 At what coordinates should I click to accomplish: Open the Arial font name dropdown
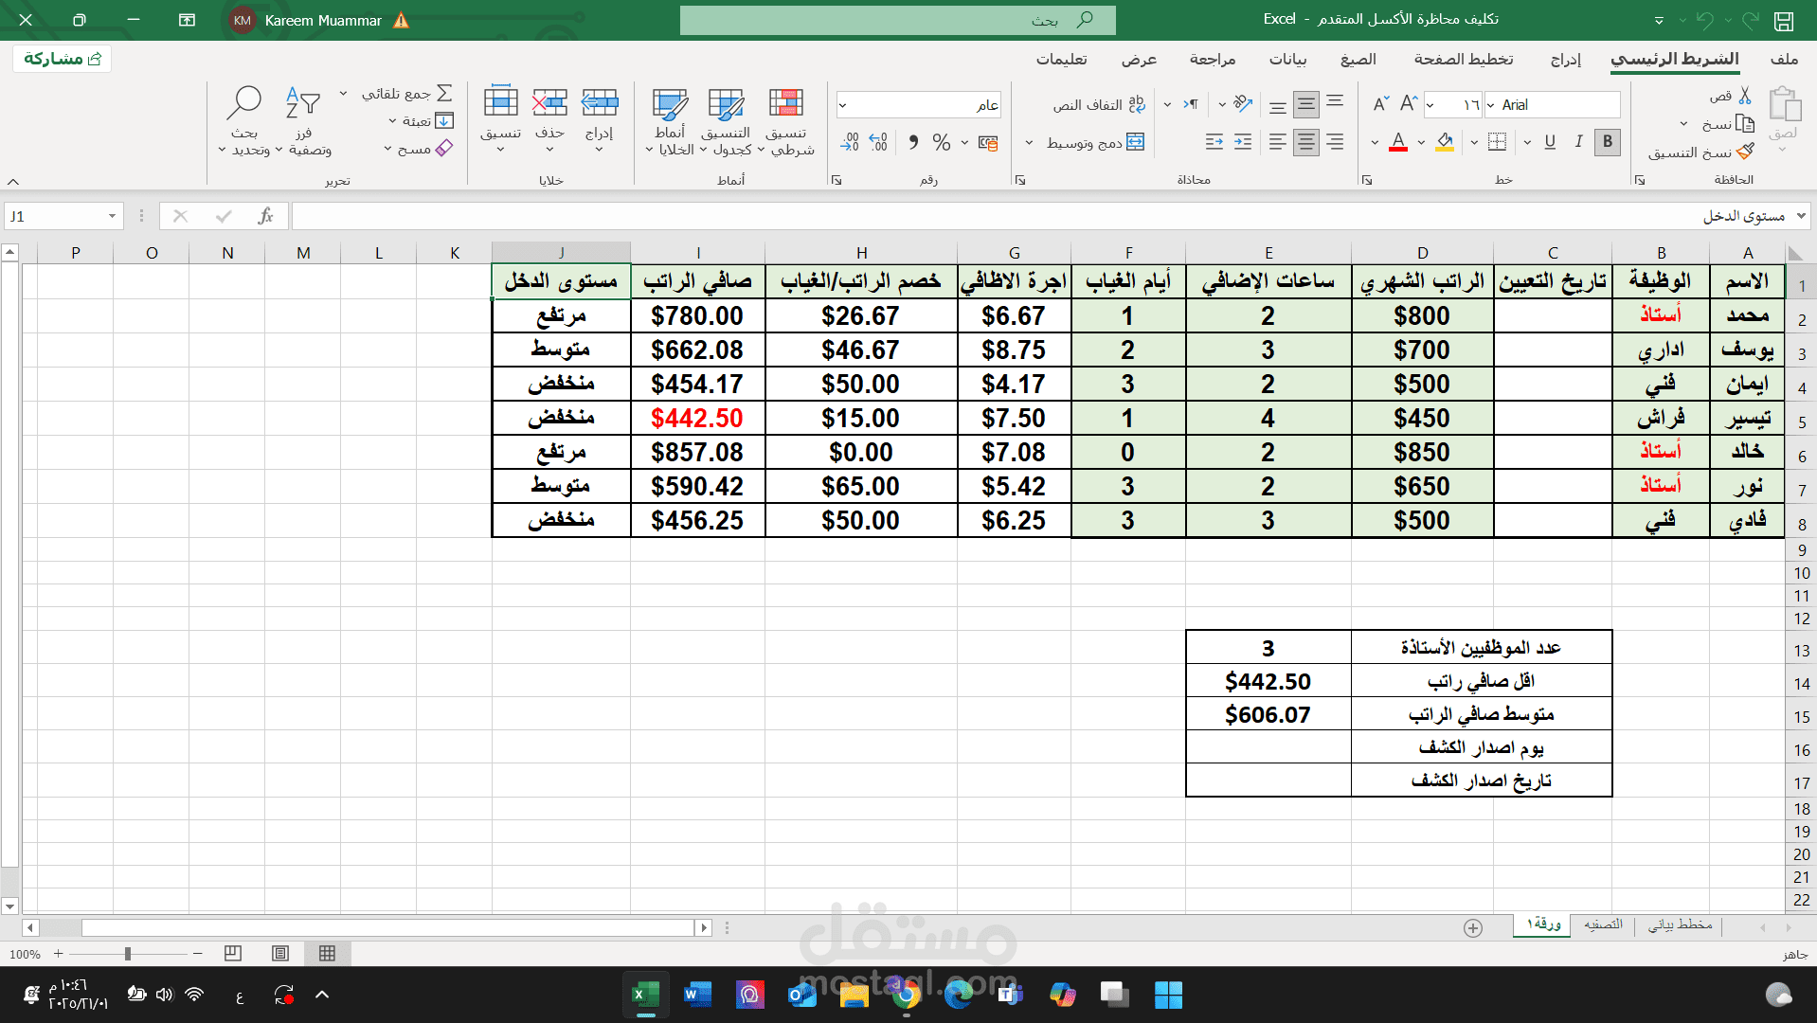click(x=1491, y=105)
